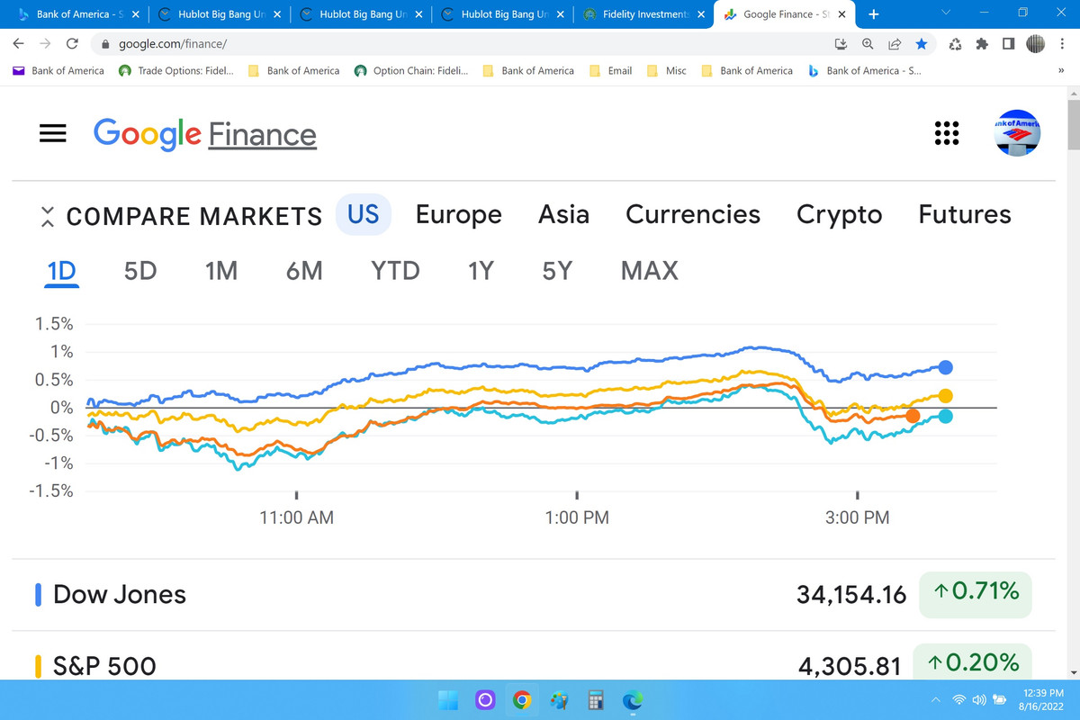The width and height of the screenshot is (1080, 720).
Task: Open the Option Chain: Fideli... bookmark
Action: [x=412, y=70]
